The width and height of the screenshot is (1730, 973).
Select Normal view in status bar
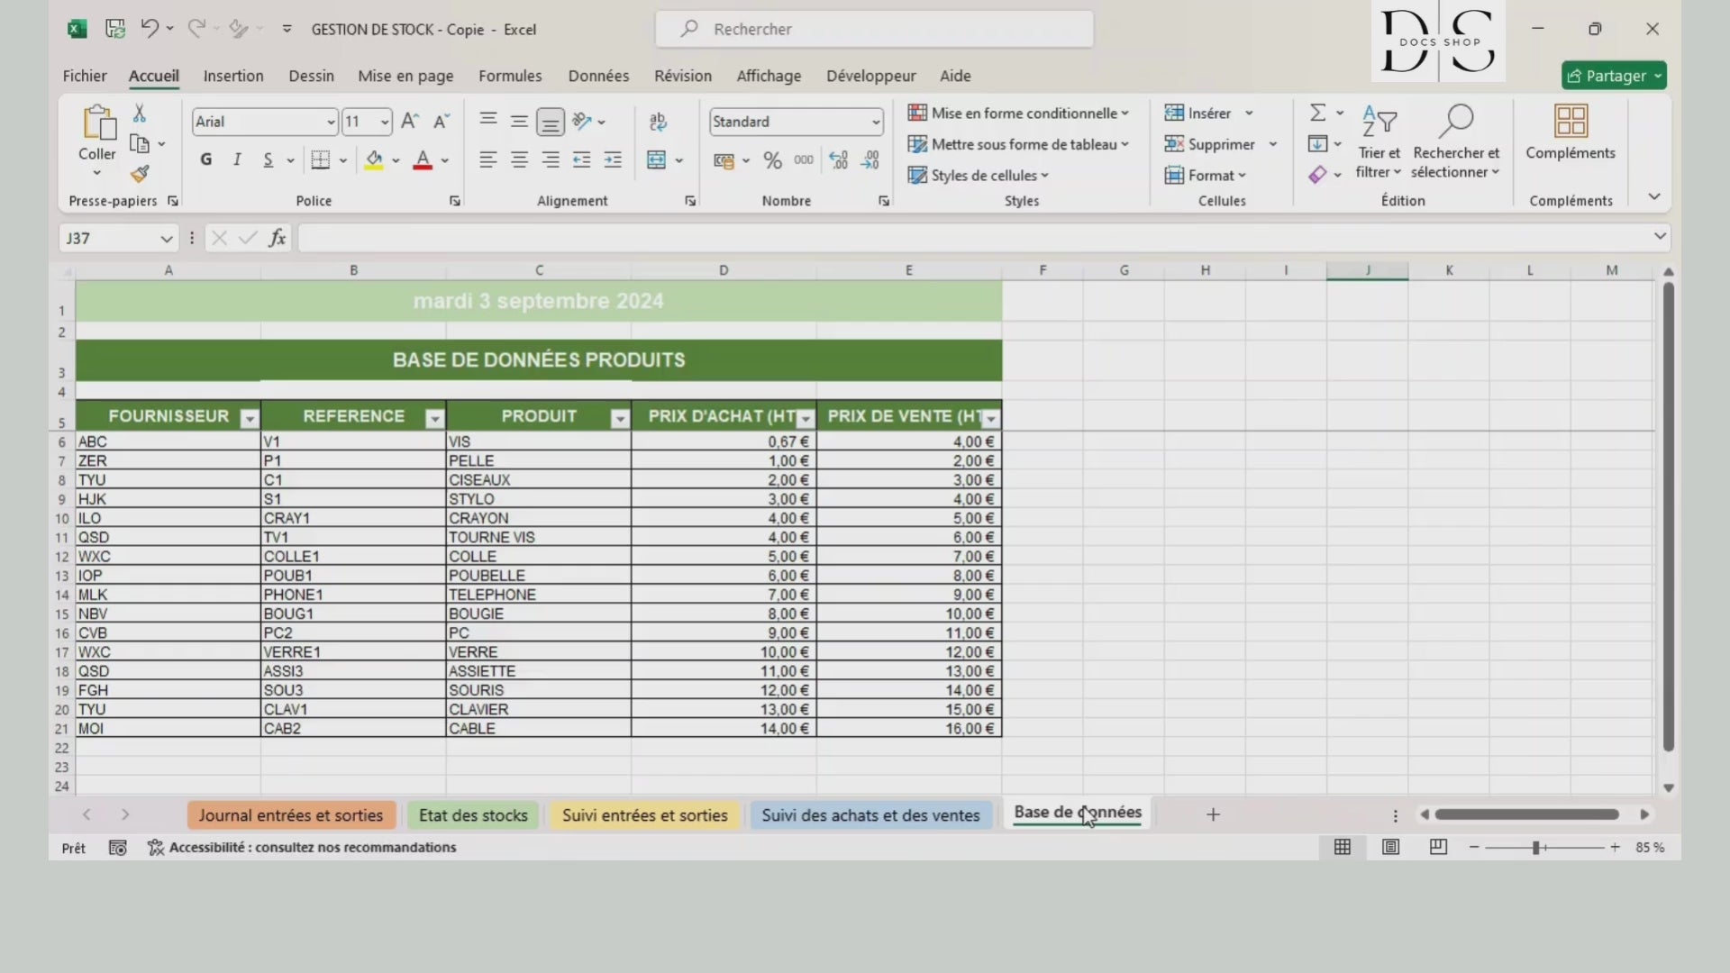(1343, 847)
